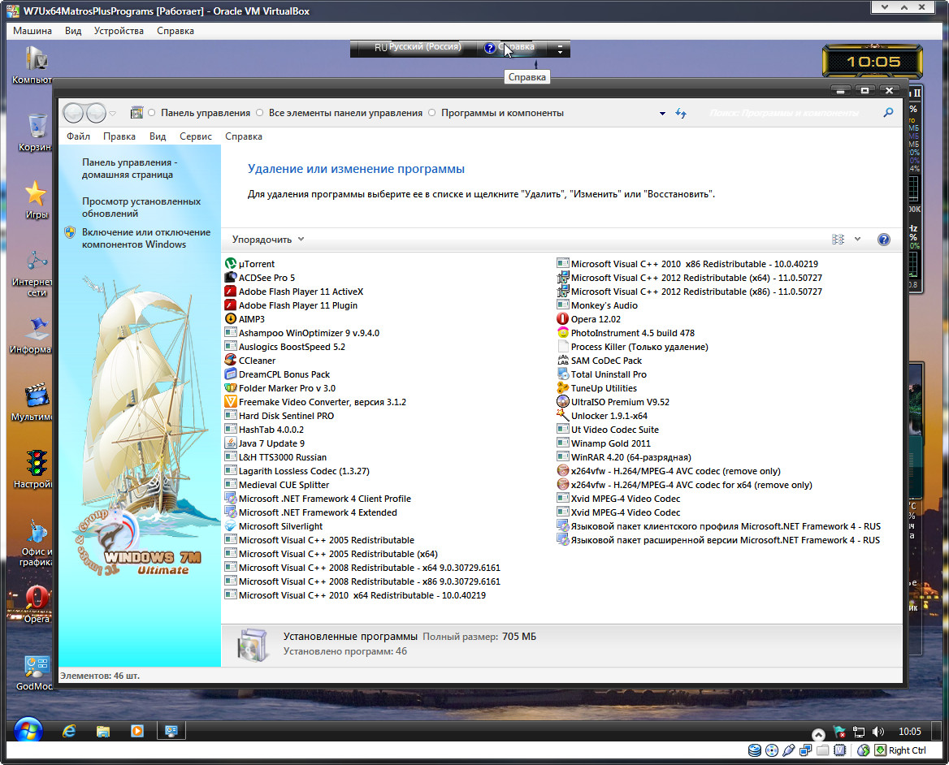Open the Recycle Bin desktop icon

(x=37, y=132)
